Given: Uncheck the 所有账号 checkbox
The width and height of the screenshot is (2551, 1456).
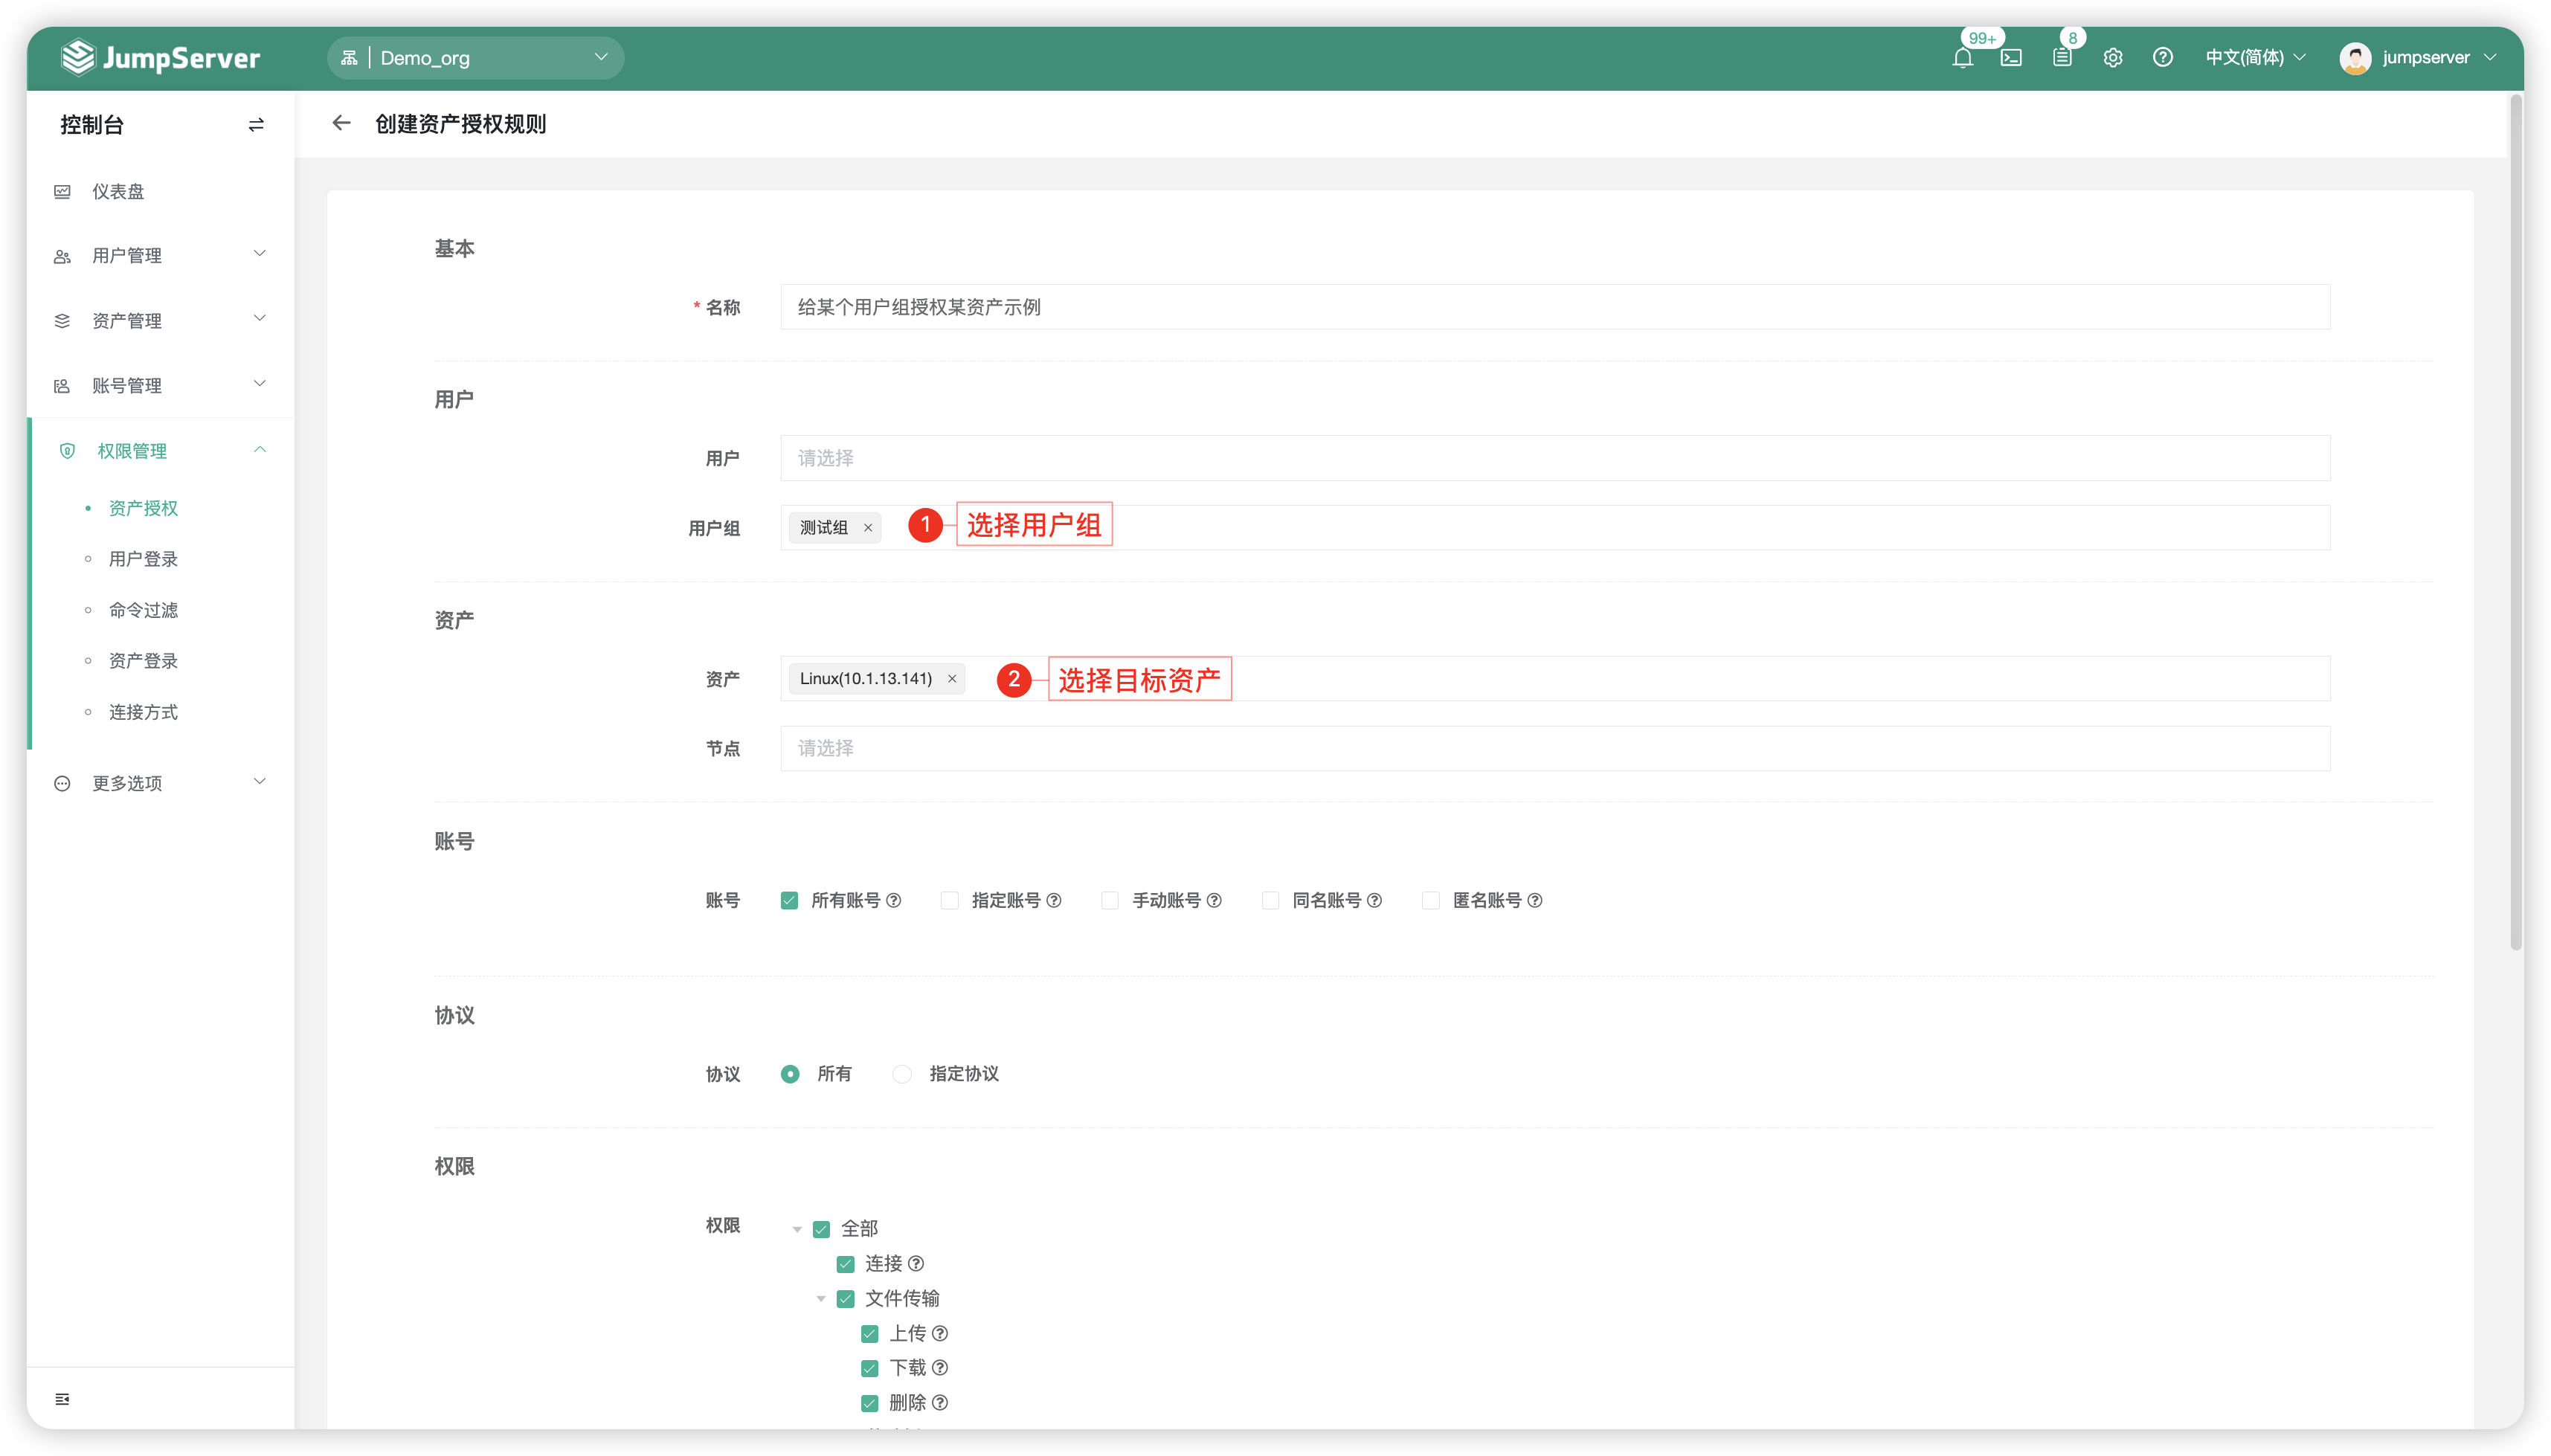Looking at the screenshot, I should [x=789, y=900].
